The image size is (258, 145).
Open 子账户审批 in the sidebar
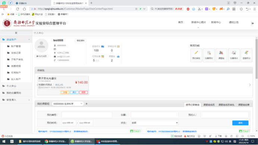click(x=17, y=59)
